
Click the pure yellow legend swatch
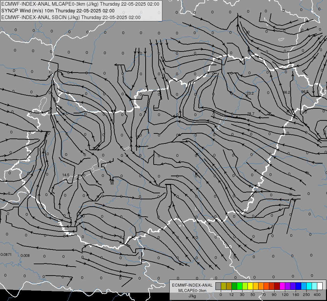251,286
